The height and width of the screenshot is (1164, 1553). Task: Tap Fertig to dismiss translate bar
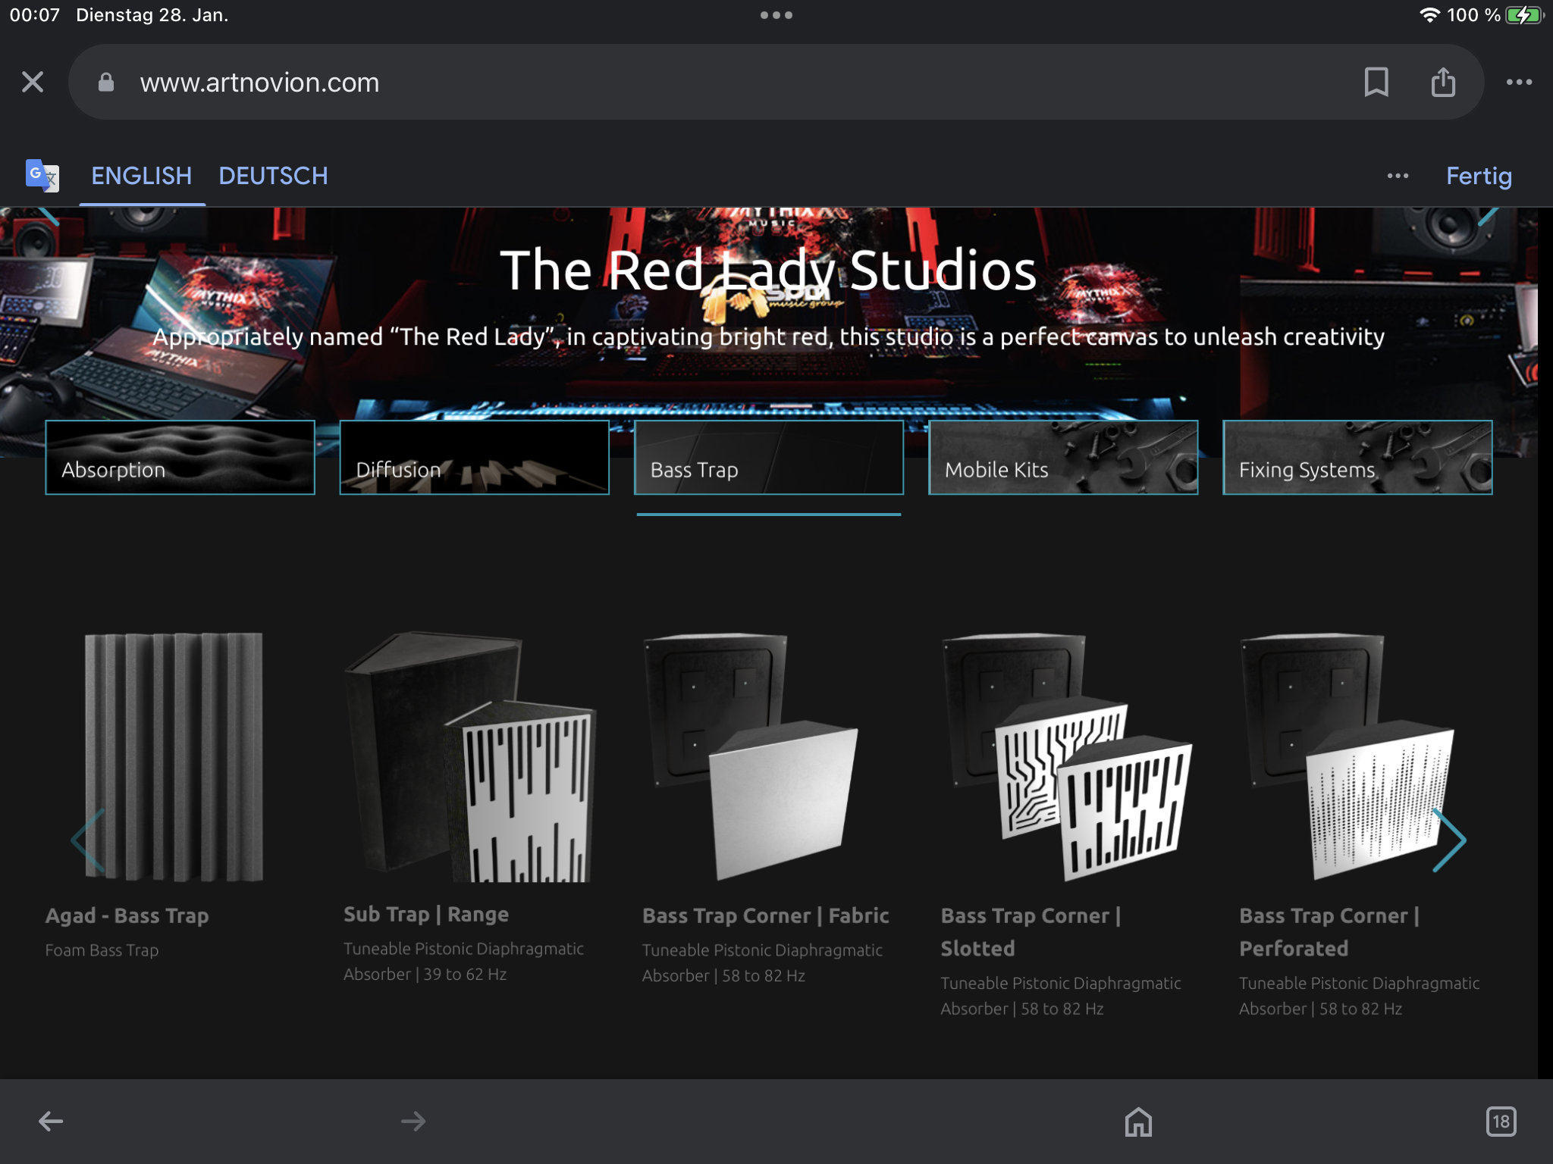[x=1479, y=176]
